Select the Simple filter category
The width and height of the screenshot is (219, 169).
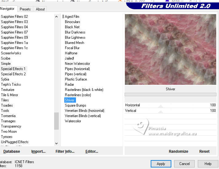[6, 64]
